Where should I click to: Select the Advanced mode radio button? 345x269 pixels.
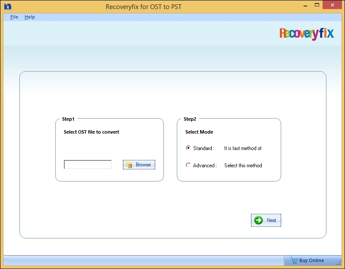point(188,165)
